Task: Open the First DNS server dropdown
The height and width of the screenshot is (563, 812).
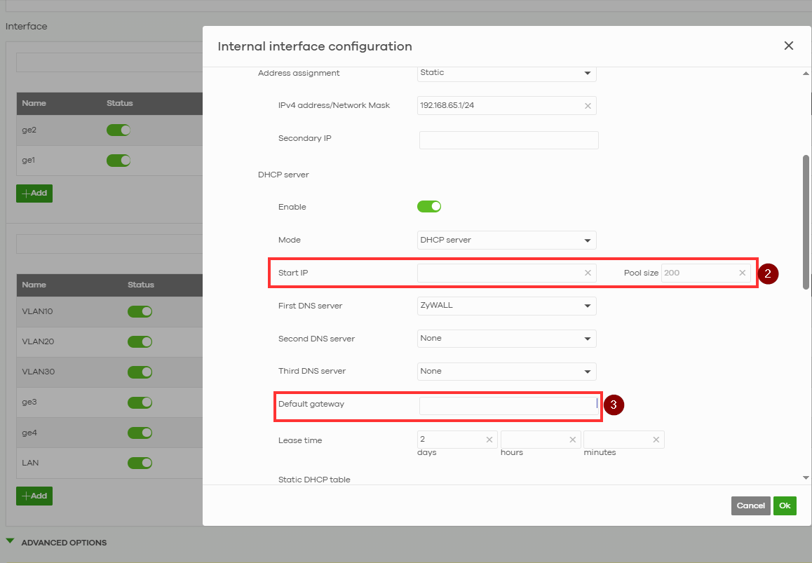Action: (x=506, y=306)
